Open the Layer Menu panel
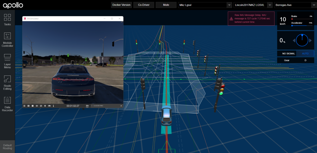 pos(7,61)
